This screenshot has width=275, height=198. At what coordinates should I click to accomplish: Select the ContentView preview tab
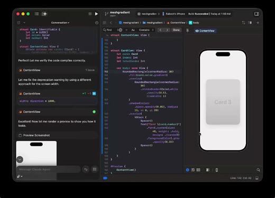[205, 31]
